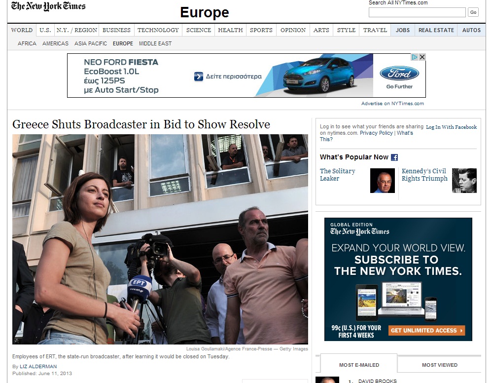Screen dimensions: 492x383
Task: Click the blue arrow icon in Ford ad
Action: coord(198,77)
